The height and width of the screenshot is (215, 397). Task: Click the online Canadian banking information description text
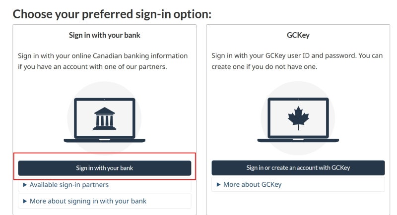pyautogui.click(x=103, y=61)
